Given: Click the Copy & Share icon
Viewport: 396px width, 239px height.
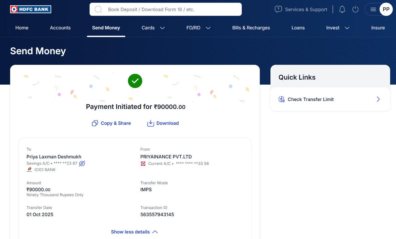Looking at the screenshot, I should (x=95, y=123).
